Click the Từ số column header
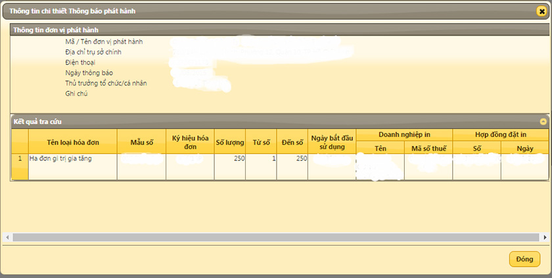The image size is (552, 278). point(261,142)
